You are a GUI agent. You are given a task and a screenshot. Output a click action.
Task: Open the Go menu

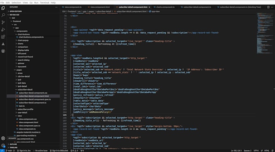(x=31, y=3)
